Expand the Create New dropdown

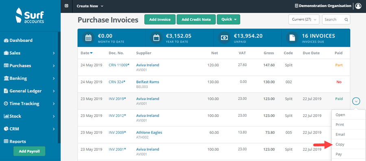(90, 6)
